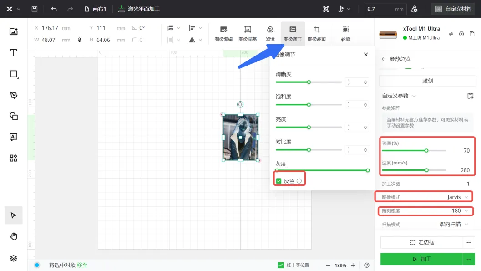The height and width of the screenshot is (271, 481).
Task: Click the 移至 link in status bar
Action: pyautogui.click(x=82, y=265)
